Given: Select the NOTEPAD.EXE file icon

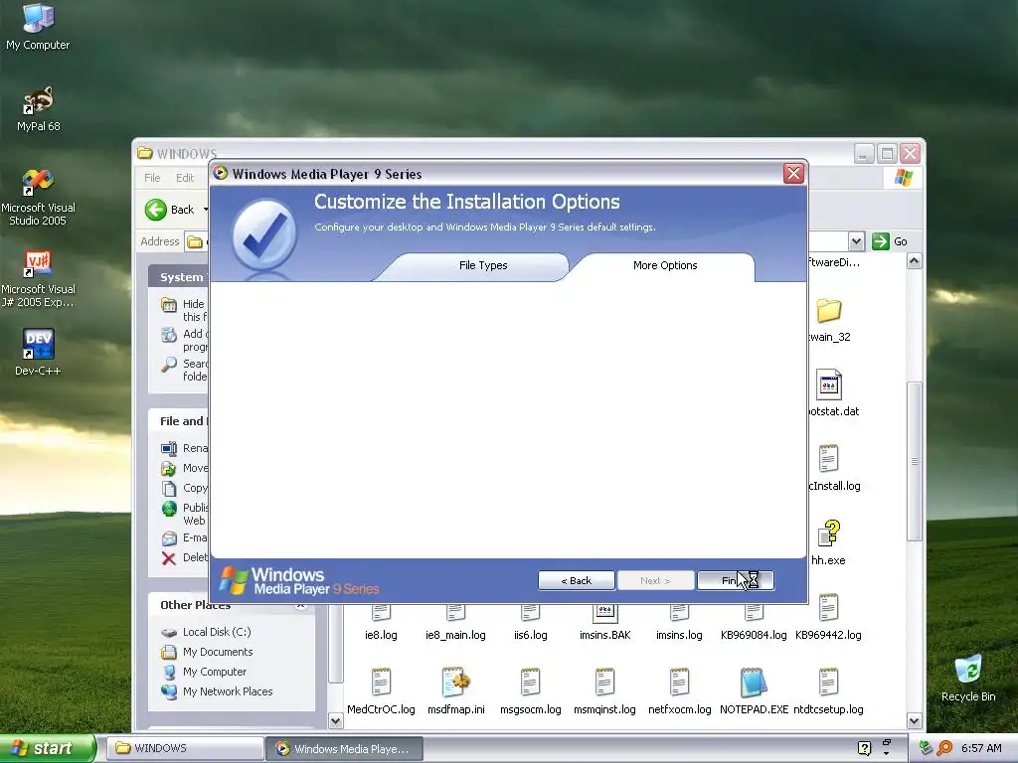Looking at the screenshot, I should [x=754, y=683].
